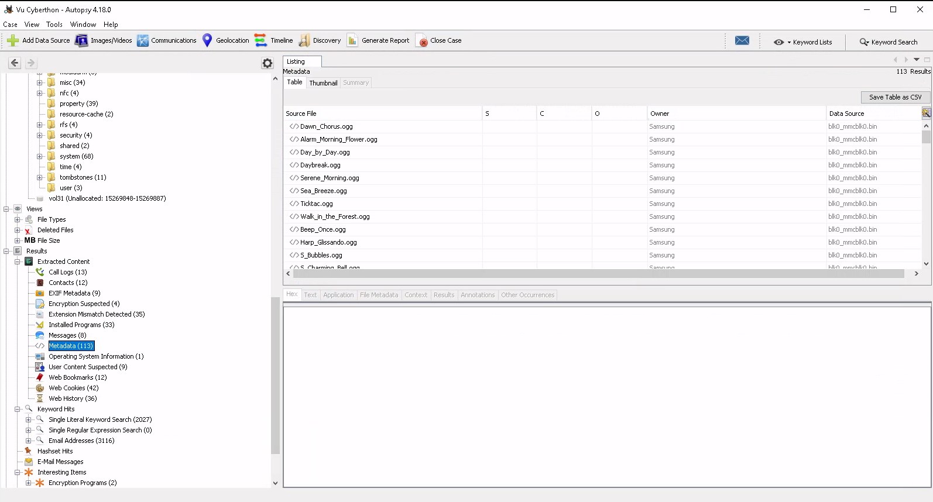The image size is (933, 502).
Task: Open the Communications viewer icon
Action: pos(143,40)
